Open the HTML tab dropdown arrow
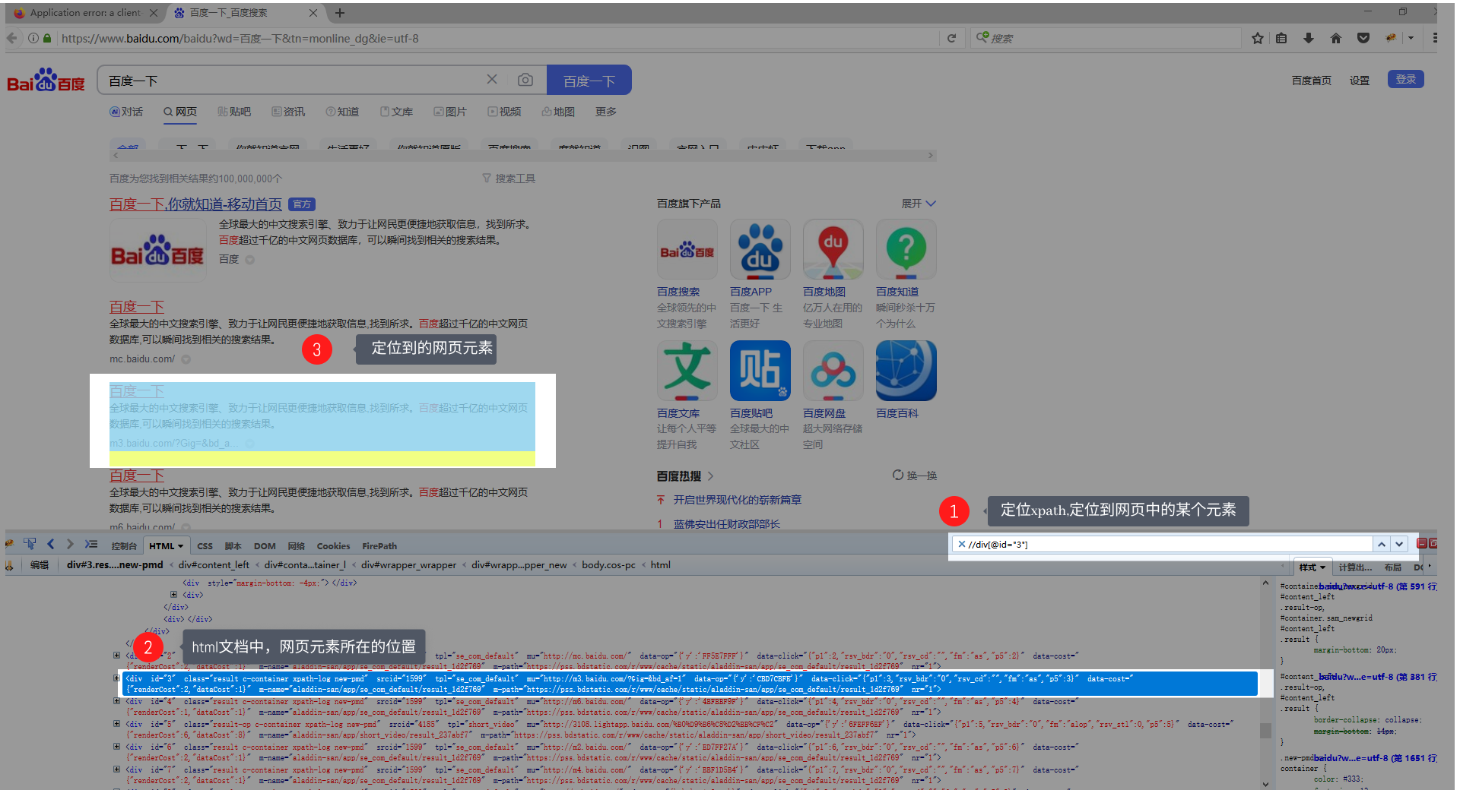 point(182,546)
